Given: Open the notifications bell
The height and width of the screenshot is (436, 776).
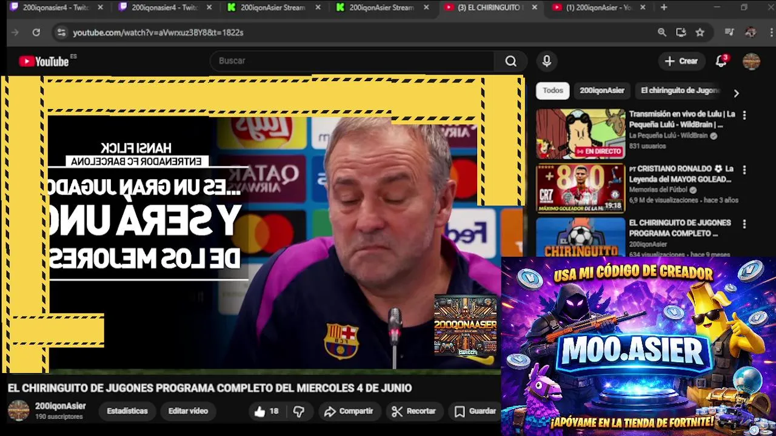Looking at the screenshot, I should 721,61.
